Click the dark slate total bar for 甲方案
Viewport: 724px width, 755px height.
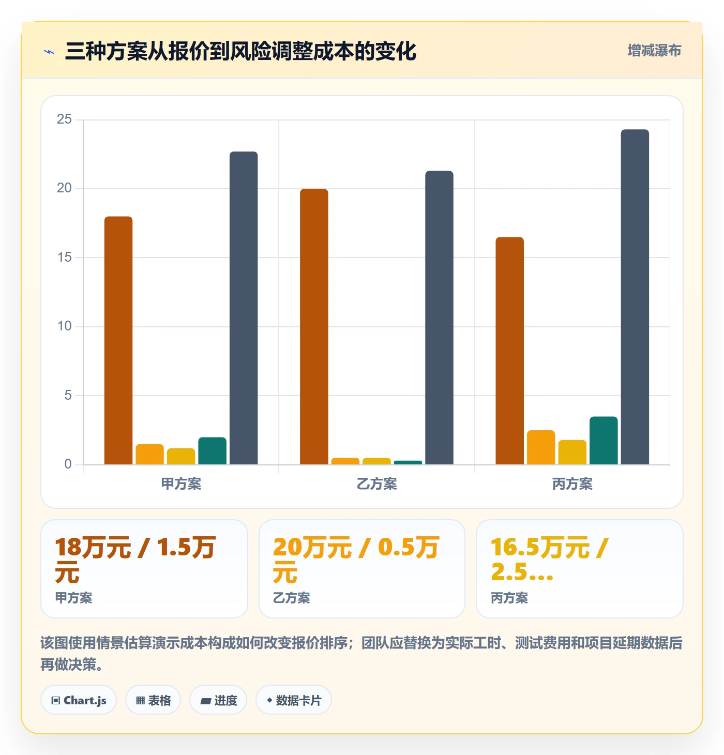[244, 308]
